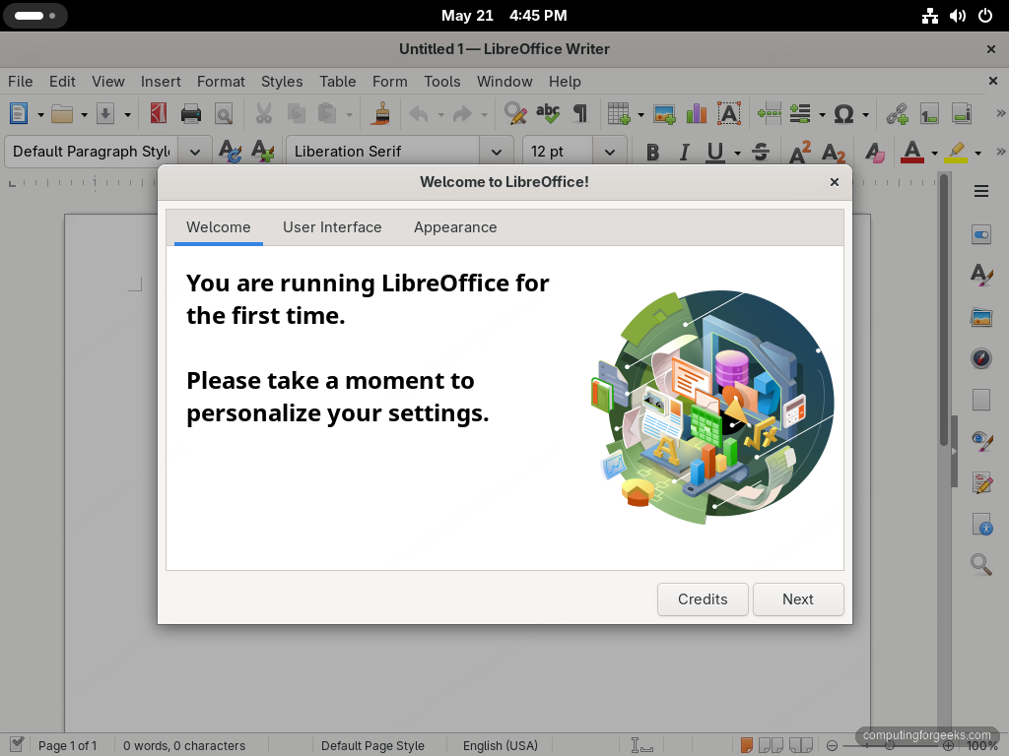Open the Save dropdown arrow
The image size is (1009, 756).
127,115
